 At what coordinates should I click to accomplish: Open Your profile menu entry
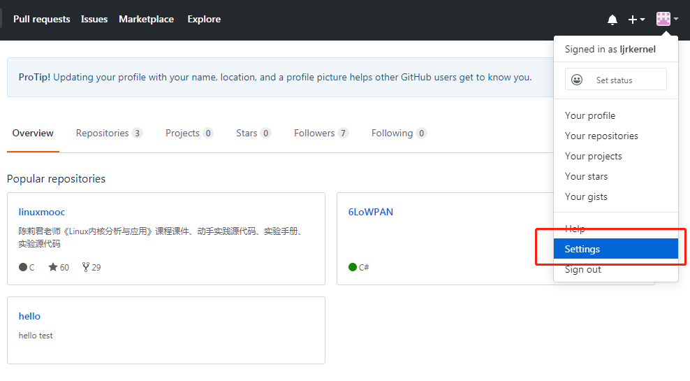click(590, 115)
